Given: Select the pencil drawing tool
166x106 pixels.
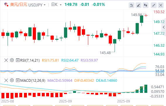Looking at the screenshot, I should [x=139, y=5].
